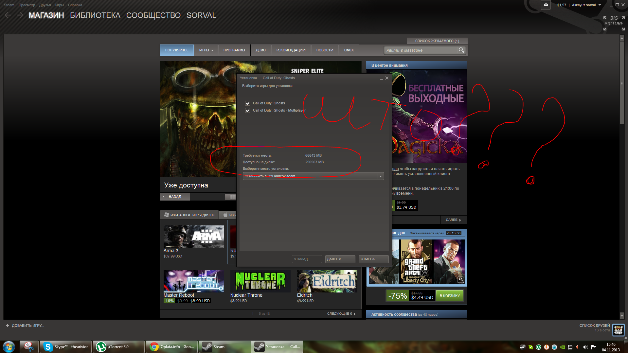
Task: Click the NVIDIA tray icon
Action: tap(562, 347)
